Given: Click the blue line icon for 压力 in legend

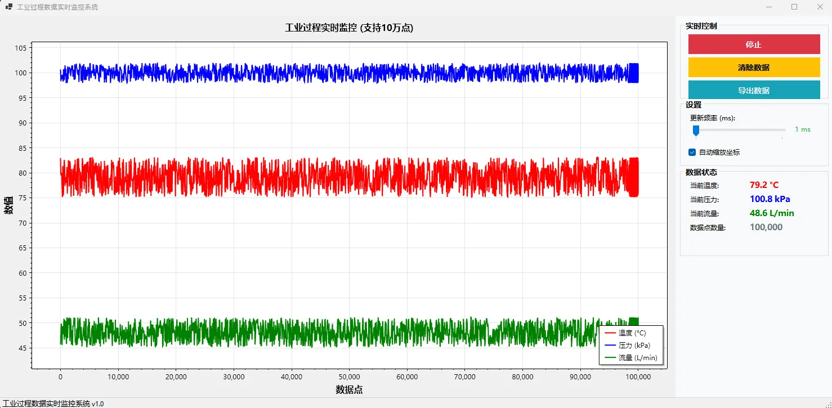Looking at the screenshot, I should coord(610,346).
